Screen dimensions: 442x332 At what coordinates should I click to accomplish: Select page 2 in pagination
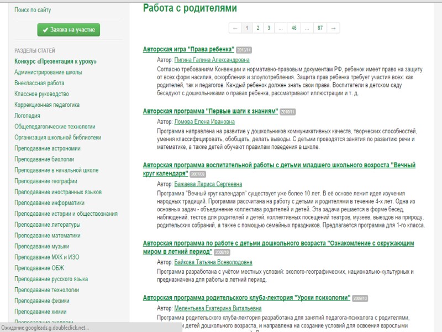point(257,28)
